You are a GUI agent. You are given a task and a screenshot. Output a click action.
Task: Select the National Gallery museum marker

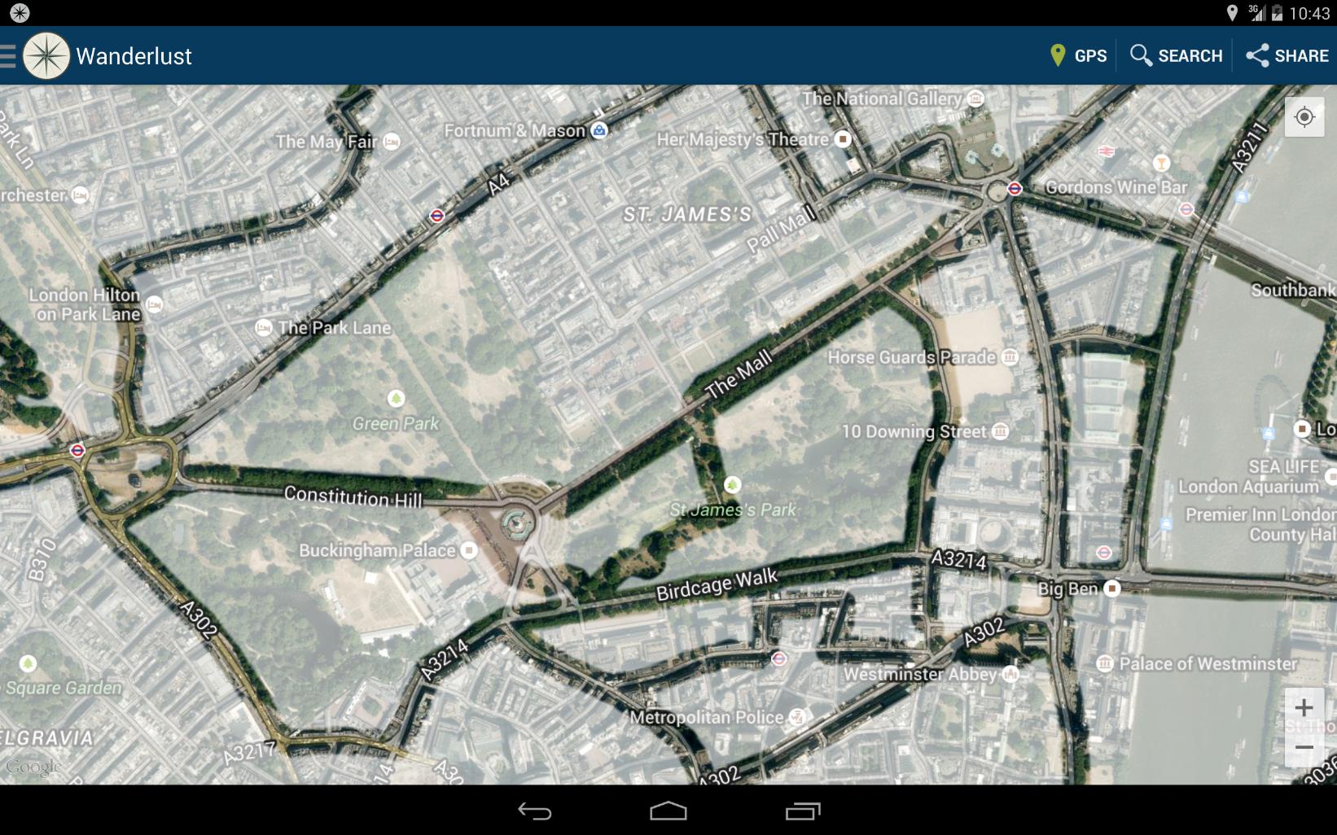click(x=975, y=98)
